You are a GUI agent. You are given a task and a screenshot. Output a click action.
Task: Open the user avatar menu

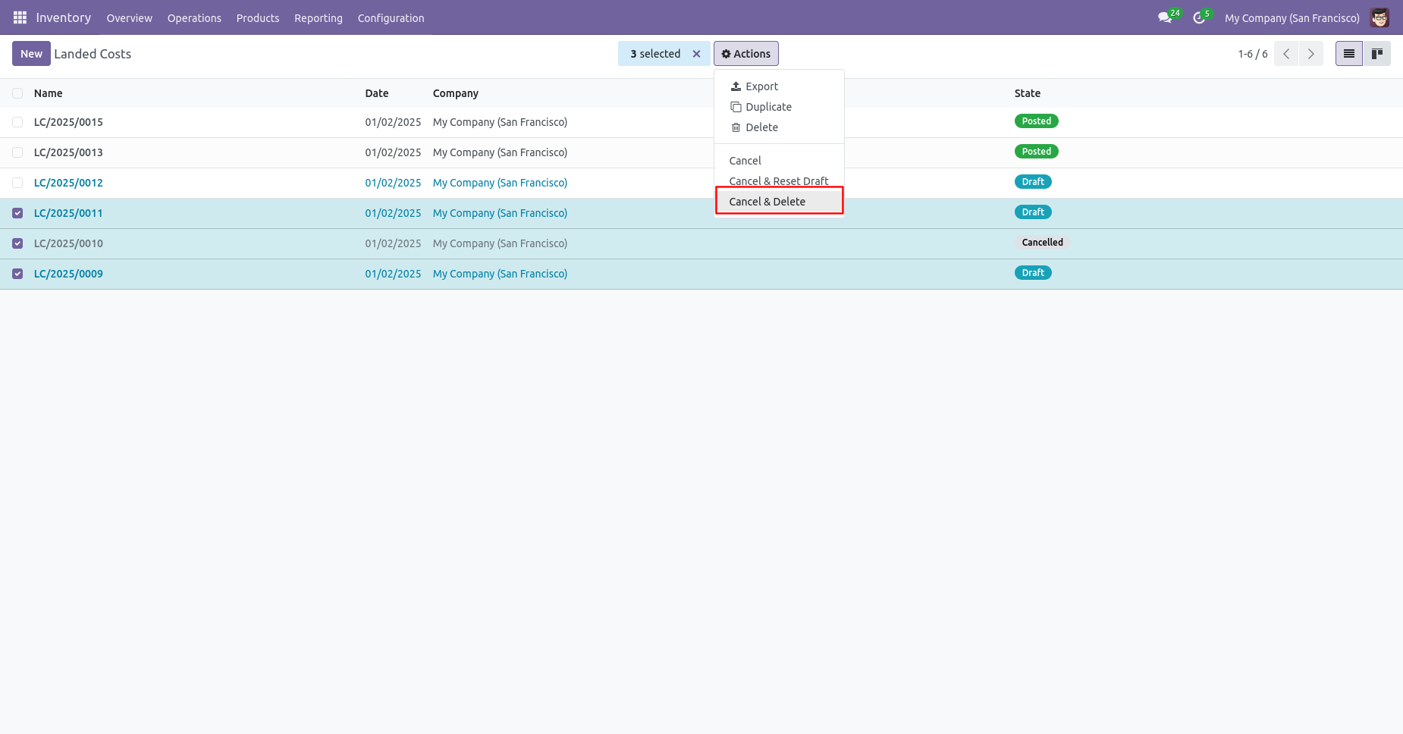[1379, 17]
